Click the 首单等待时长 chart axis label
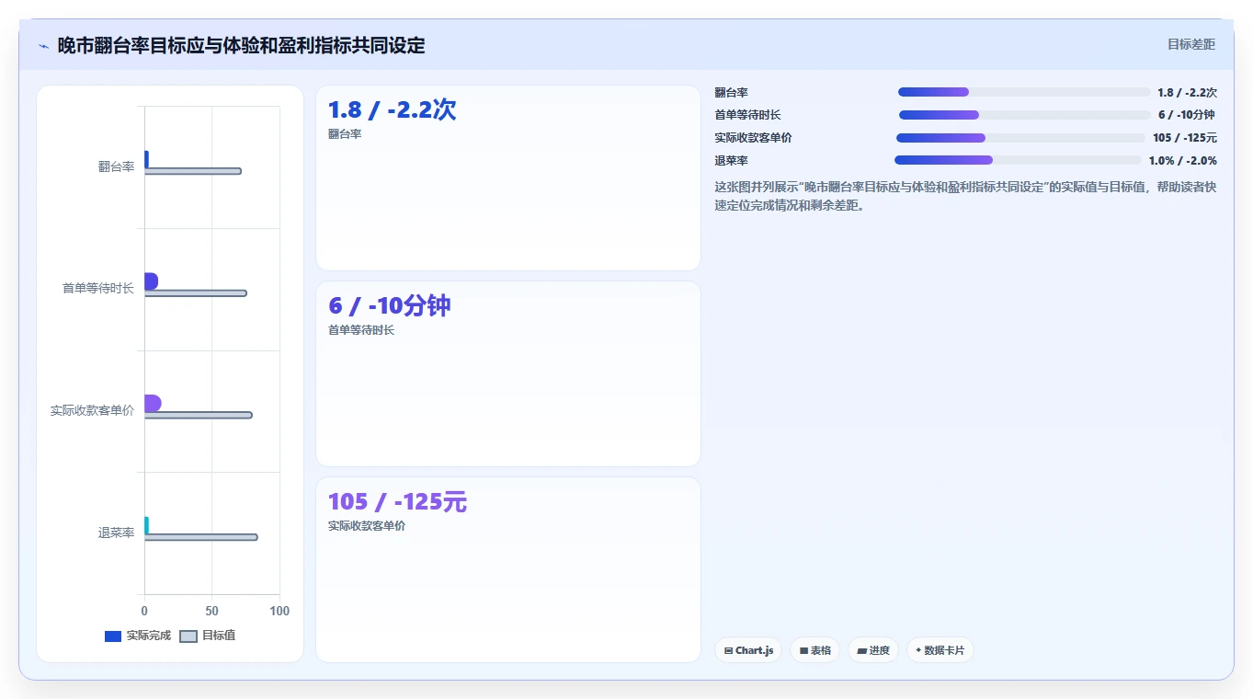 (98, 289)
